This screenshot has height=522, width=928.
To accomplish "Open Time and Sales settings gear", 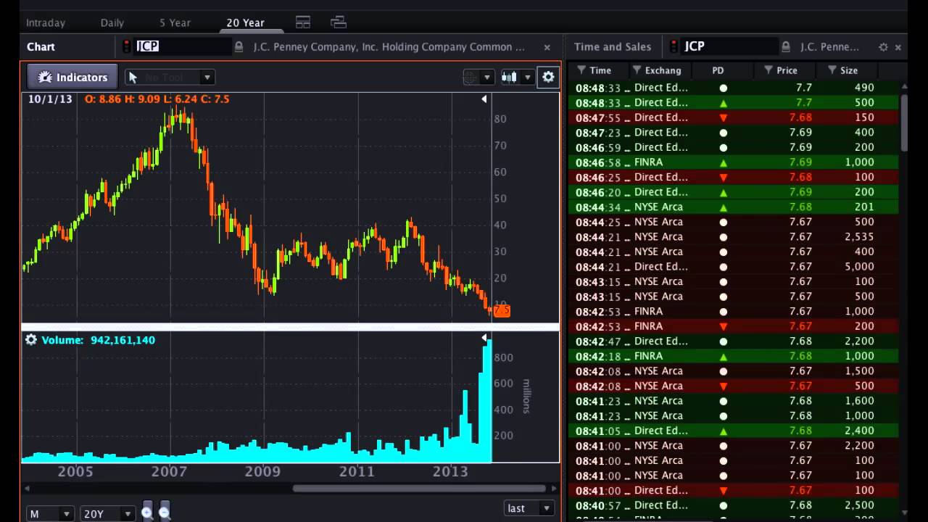I will pyautogui.click(x=883, y=47).
